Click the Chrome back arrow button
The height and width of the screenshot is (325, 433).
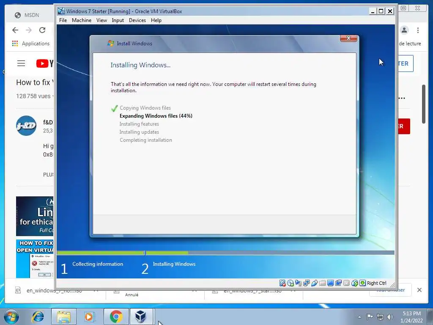15,30
